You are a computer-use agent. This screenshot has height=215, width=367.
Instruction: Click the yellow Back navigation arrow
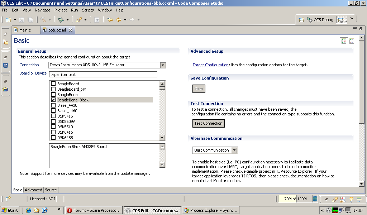(119, 20)
